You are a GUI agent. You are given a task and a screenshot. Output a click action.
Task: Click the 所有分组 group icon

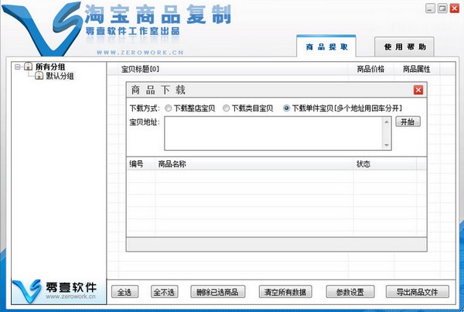(x=28, y=67)
